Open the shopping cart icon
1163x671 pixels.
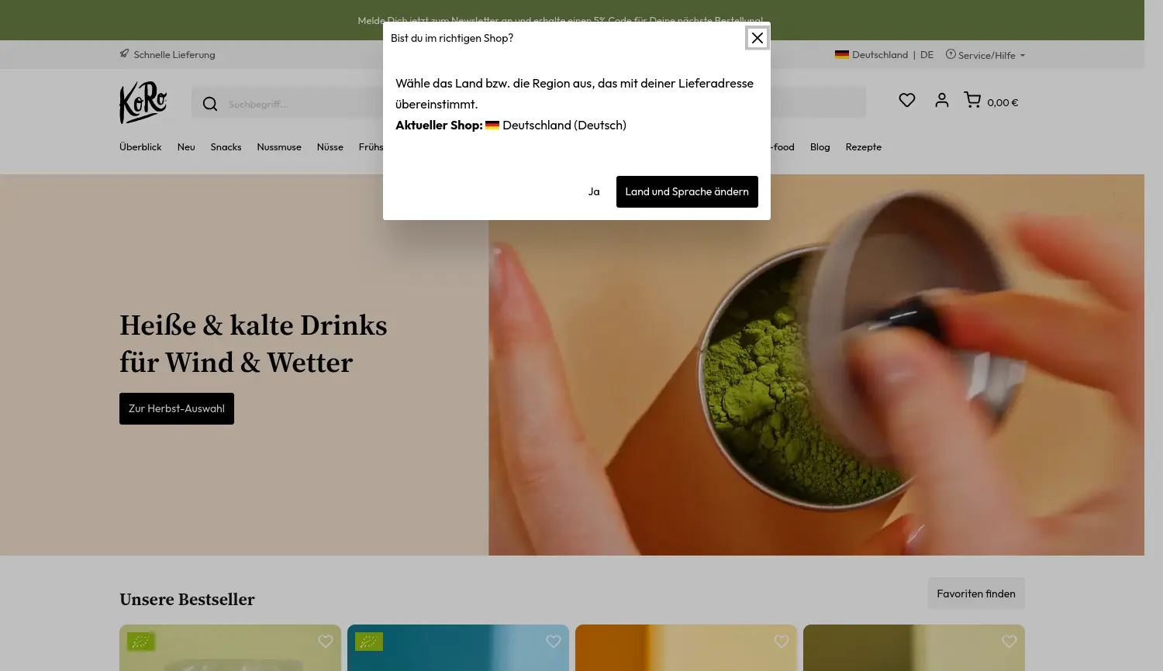click(972, 100)
